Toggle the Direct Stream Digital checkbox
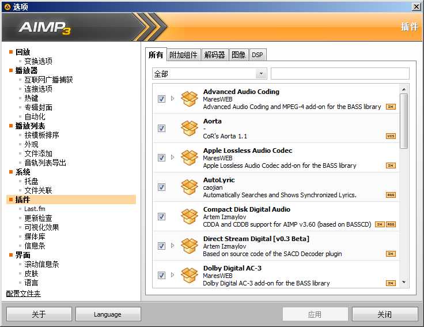The image size is (424, 327). click(x=161, y=246)
